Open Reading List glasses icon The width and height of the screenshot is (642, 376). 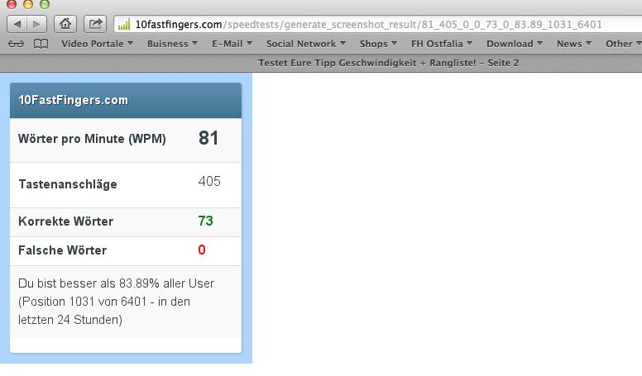tap(16, 44)
